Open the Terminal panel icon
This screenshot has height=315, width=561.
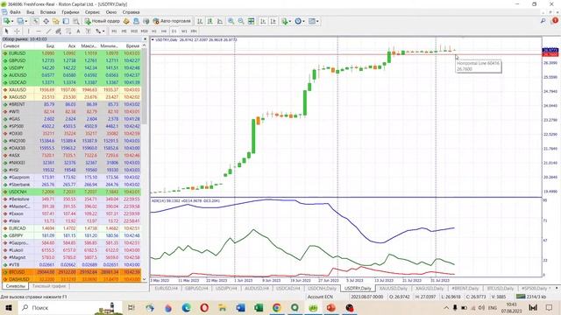coord(66,21)
